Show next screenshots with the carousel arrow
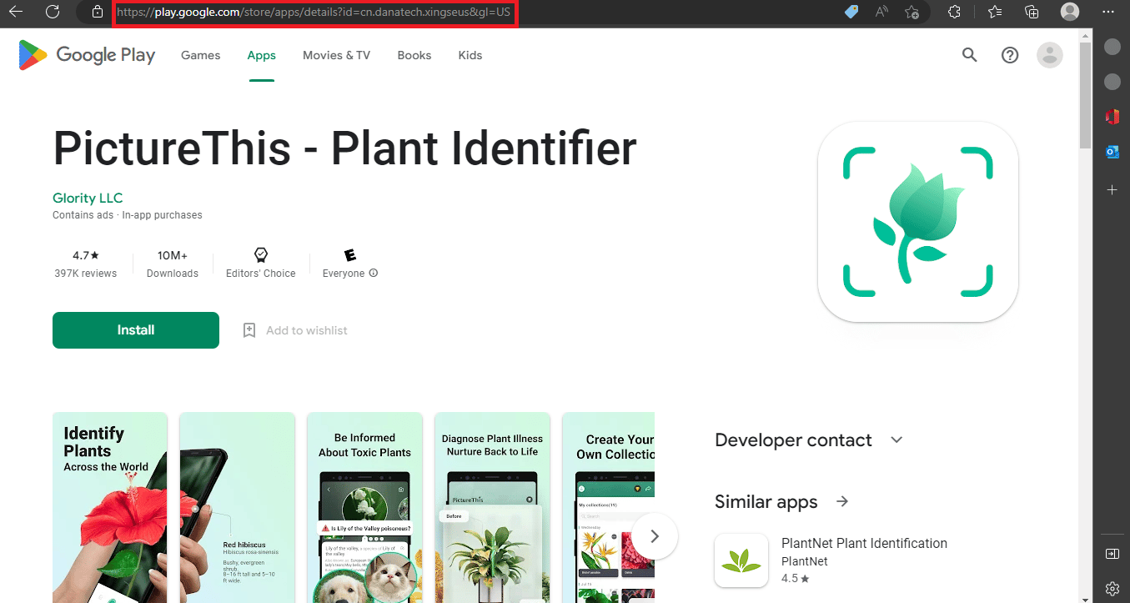The width and height of the screenshot is (1130, 603). (655, 536)
